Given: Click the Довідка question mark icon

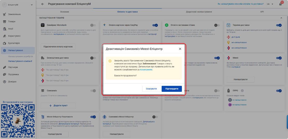Looking at the screenshot, I should [5, 82].
